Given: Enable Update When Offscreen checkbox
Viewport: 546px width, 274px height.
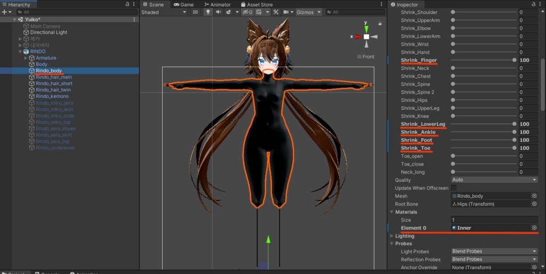Looking at the screenshot, I should (454, 188).
